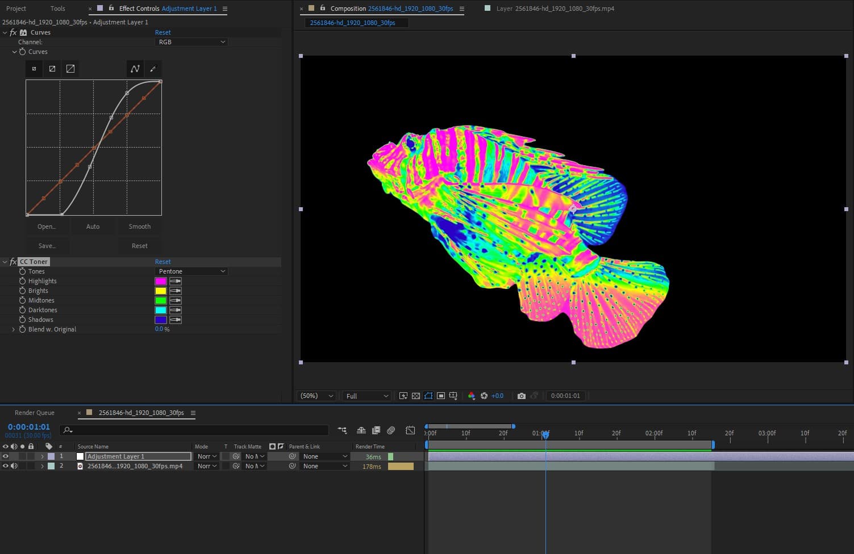Reset the CC Toner effect via blue link
The height and width of the screenshot is (554, 854).
pos(163,262)
